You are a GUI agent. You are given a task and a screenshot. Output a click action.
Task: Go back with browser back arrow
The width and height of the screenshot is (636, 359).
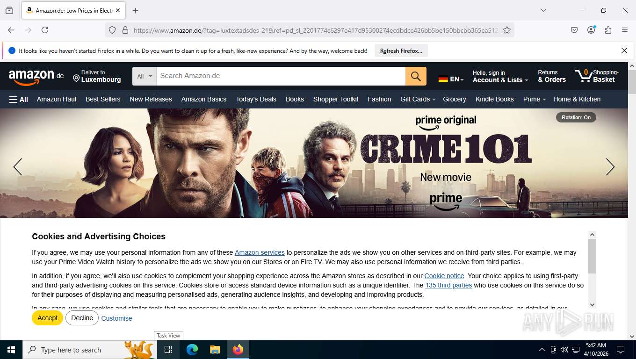click(x=11, y=30)
